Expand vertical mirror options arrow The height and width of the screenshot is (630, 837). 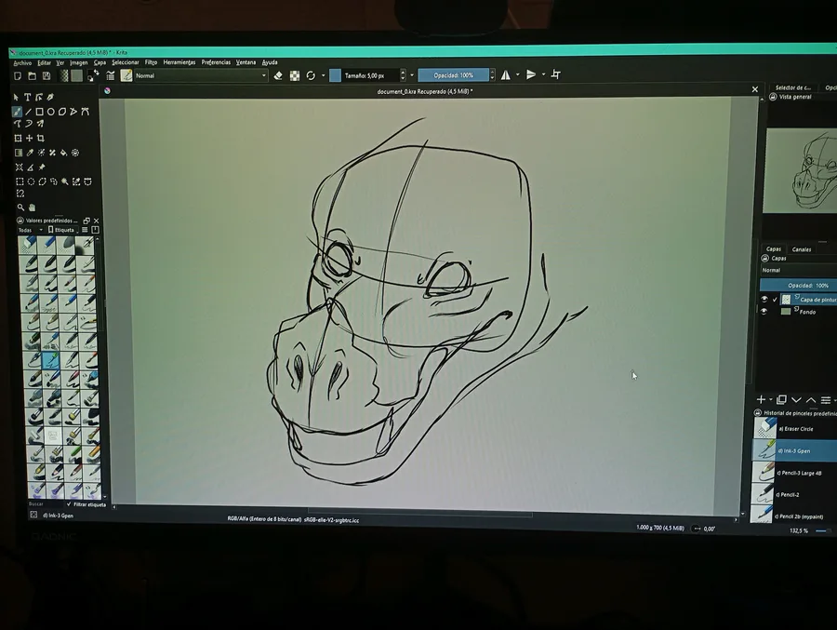click(x=543, y=74)
